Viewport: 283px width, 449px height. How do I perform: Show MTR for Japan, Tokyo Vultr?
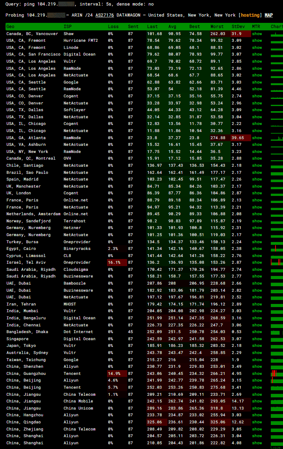coord(257,346)
